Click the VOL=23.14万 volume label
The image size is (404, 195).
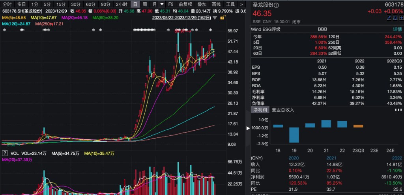[x=34, y=154]
